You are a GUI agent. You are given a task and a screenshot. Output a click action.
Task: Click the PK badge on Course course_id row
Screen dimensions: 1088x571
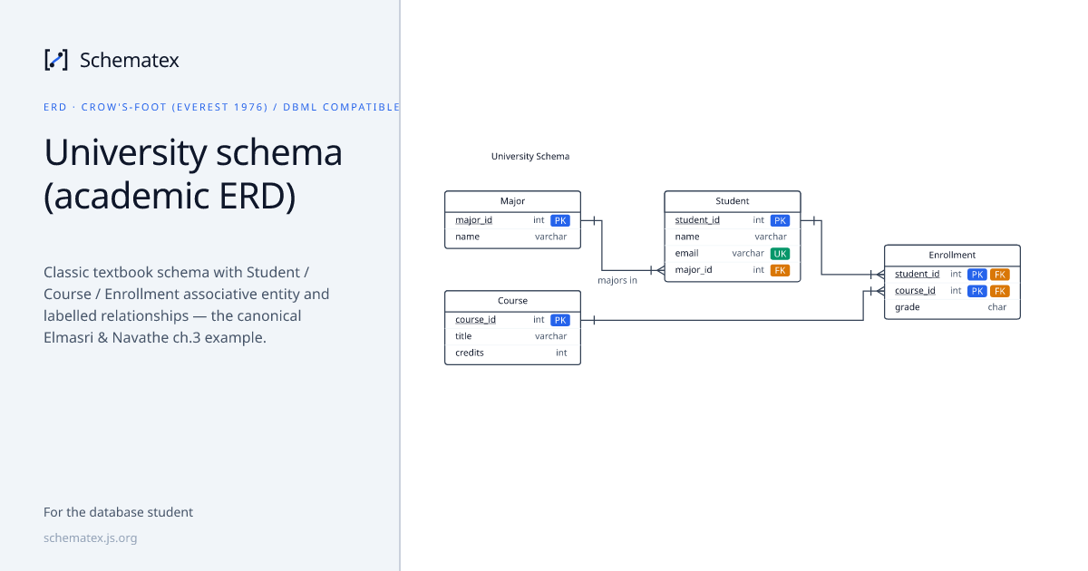pyautogui.click(x=560, y=320)
